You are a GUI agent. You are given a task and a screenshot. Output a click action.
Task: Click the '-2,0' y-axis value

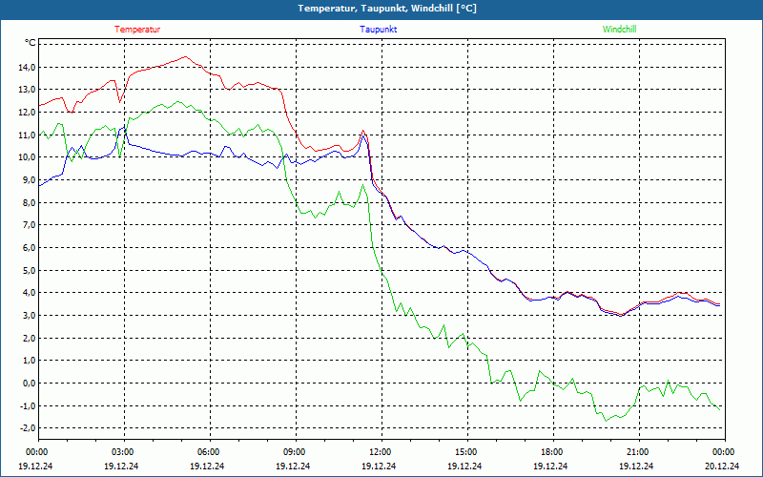[x=28, y=427]
